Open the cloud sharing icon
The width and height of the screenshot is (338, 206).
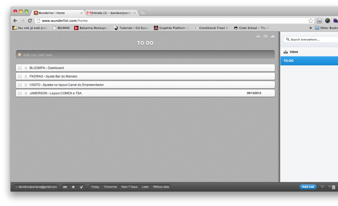click(273, 37)
